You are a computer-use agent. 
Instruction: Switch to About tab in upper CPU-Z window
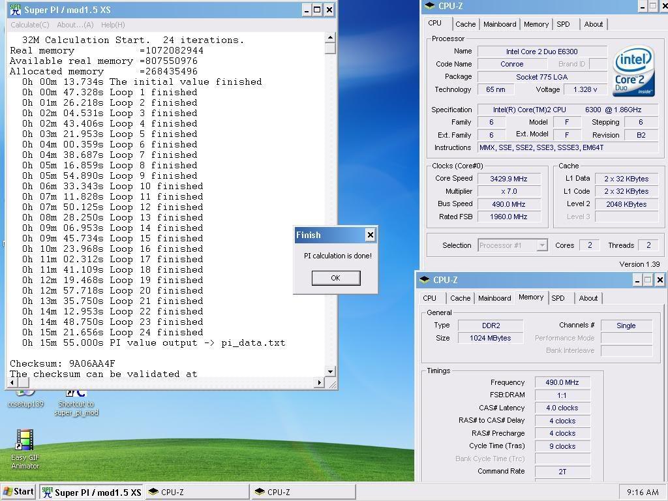click(x=594, y=24)
